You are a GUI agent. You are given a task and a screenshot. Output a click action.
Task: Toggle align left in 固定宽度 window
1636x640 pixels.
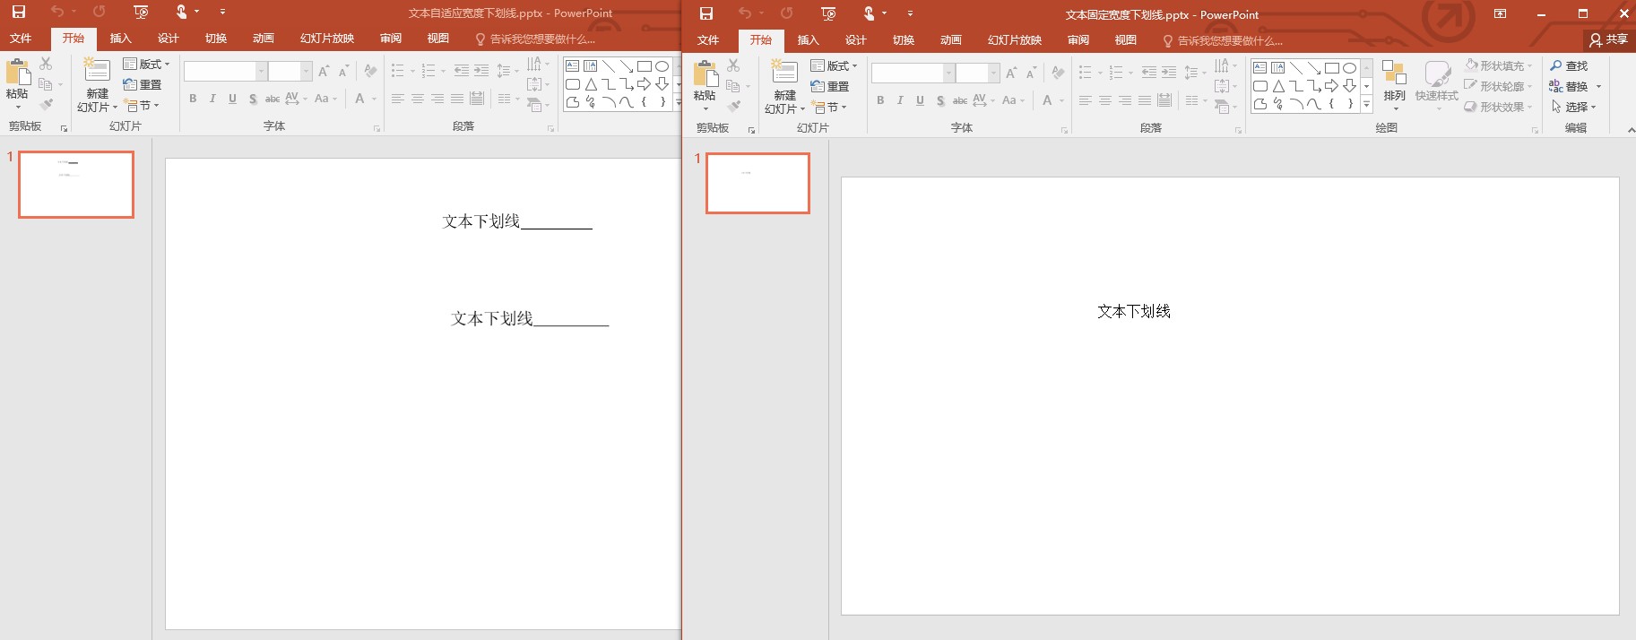click(x=1085, y=100)
